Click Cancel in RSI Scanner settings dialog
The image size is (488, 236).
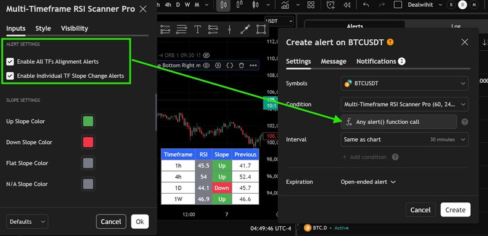tap(111, 222)
